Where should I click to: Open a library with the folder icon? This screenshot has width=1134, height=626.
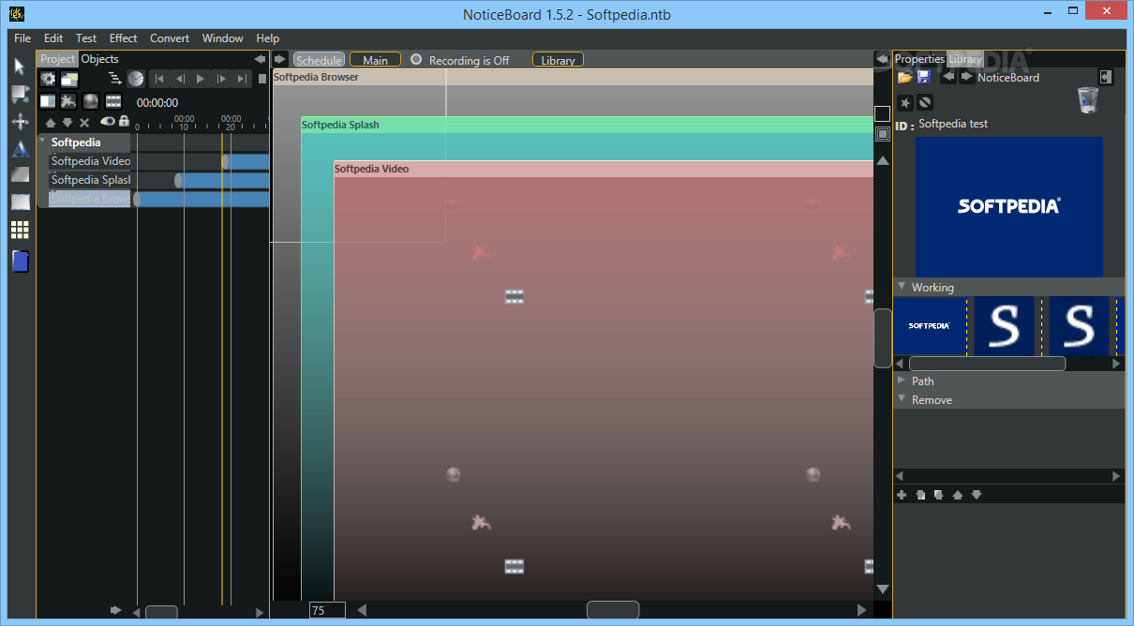904,77
